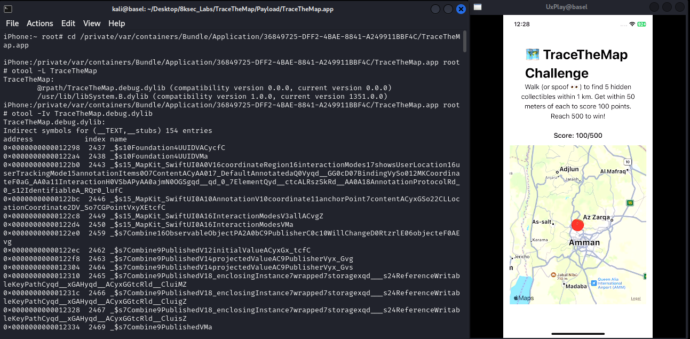
Task: Tap the route 15 highway shield
Action: (x=630, y=203)
